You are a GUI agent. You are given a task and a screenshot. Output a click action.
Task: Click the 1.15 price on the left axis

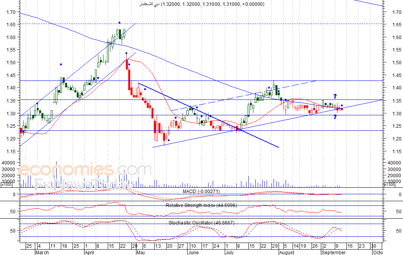coord(11,151)
